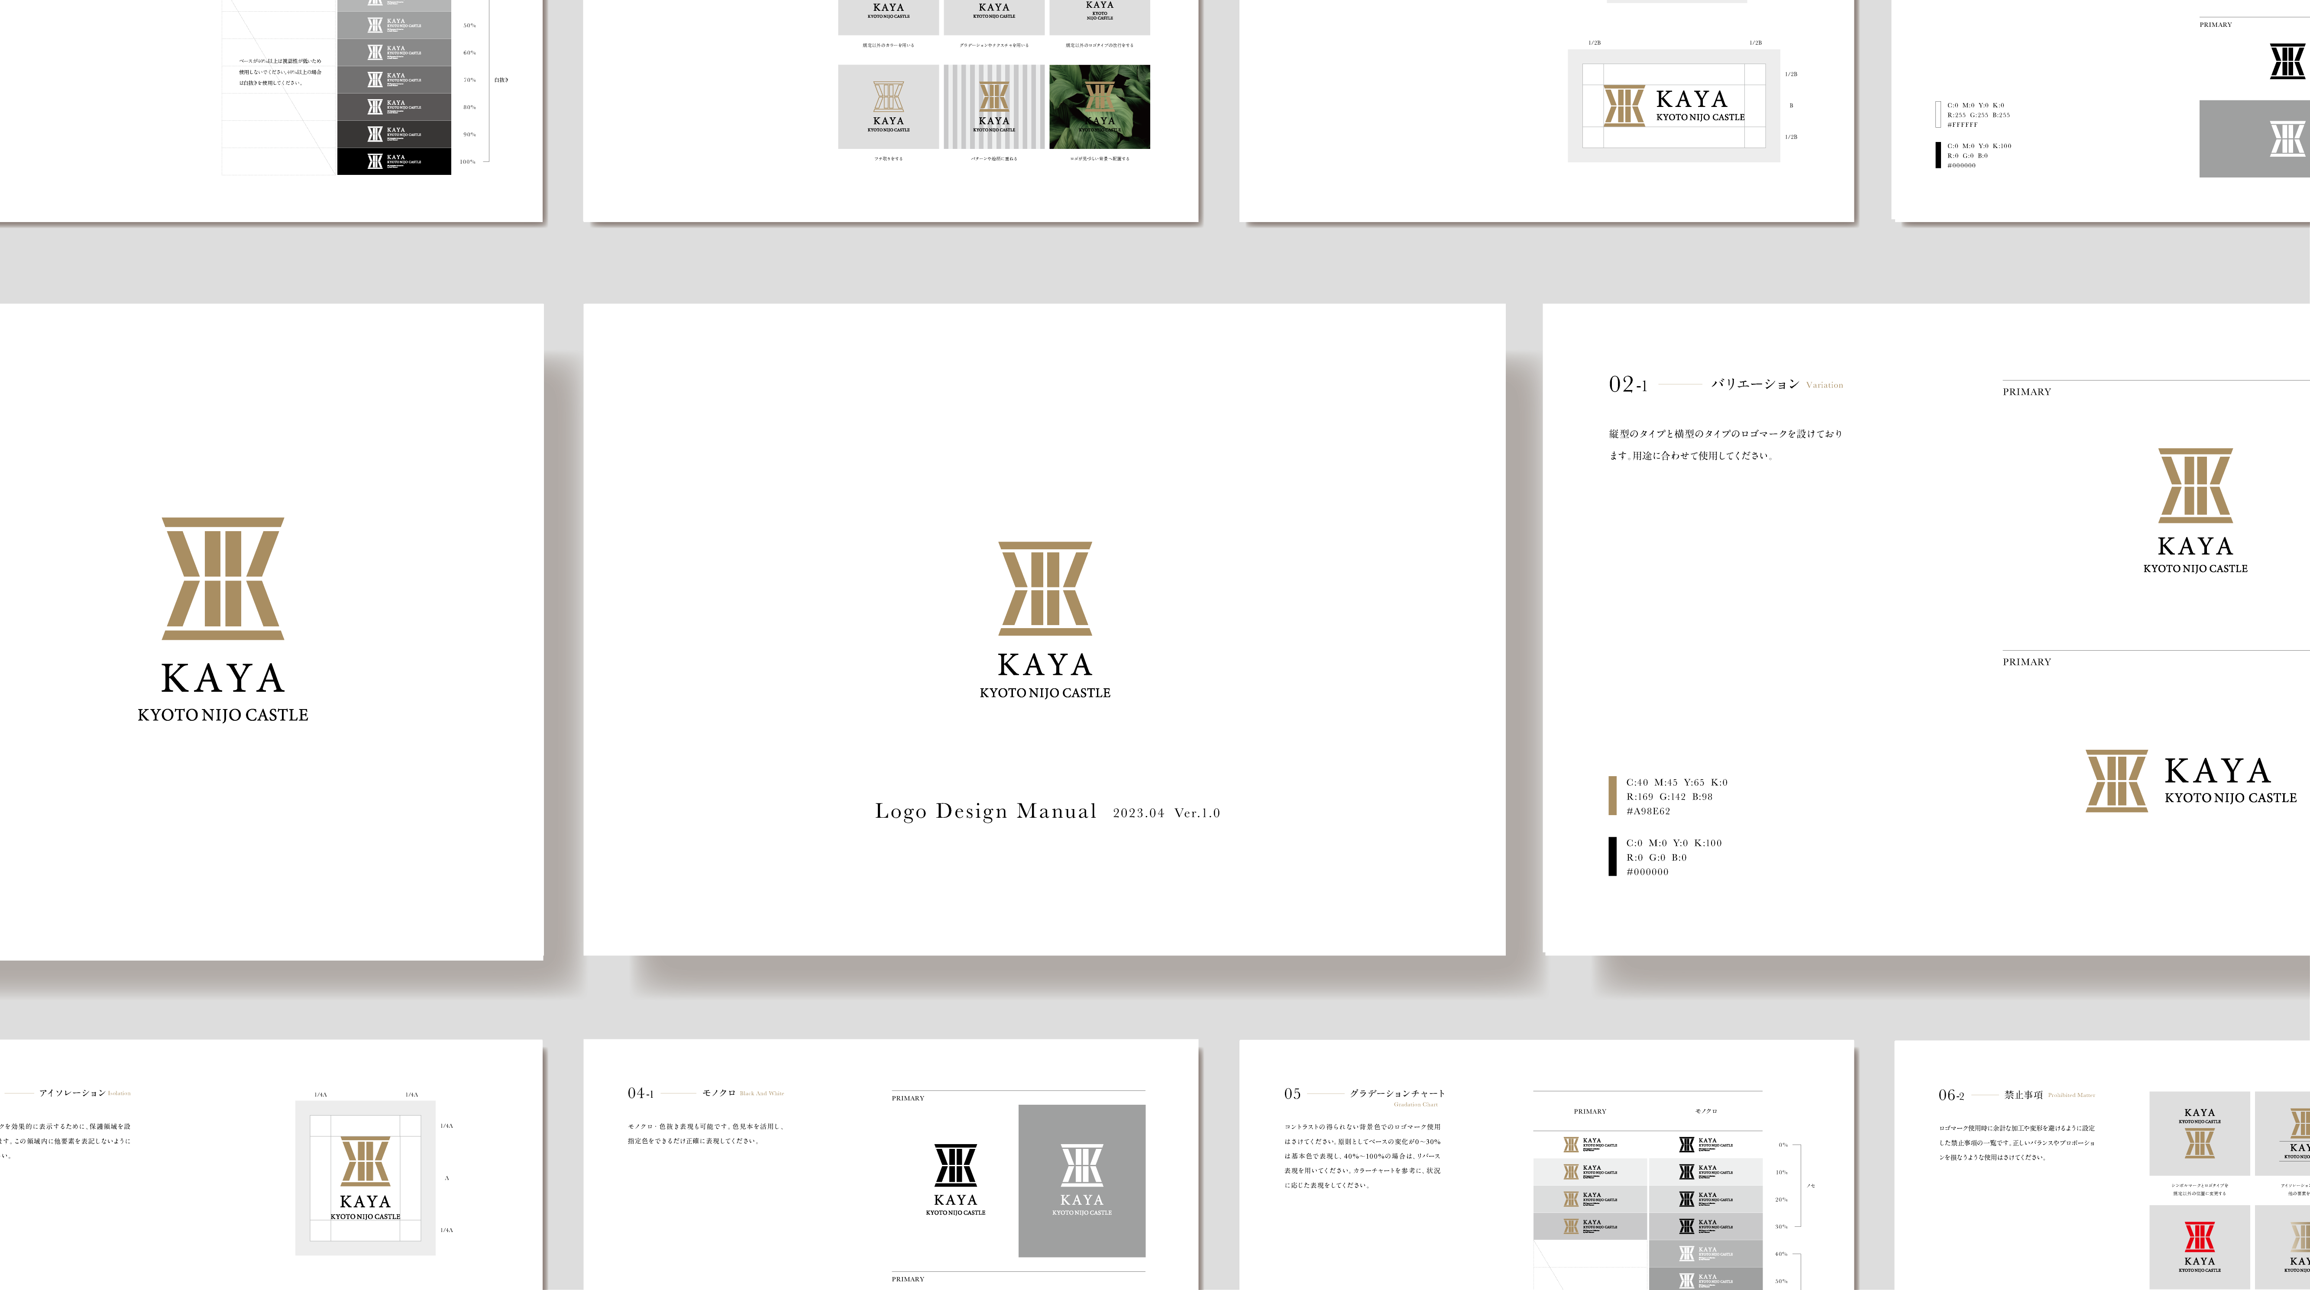Click 'KYOTO NIJO CASTLE' on the left page
Image resolution: width=2310 pixels, height=1290 pixels.
point(223,716)
